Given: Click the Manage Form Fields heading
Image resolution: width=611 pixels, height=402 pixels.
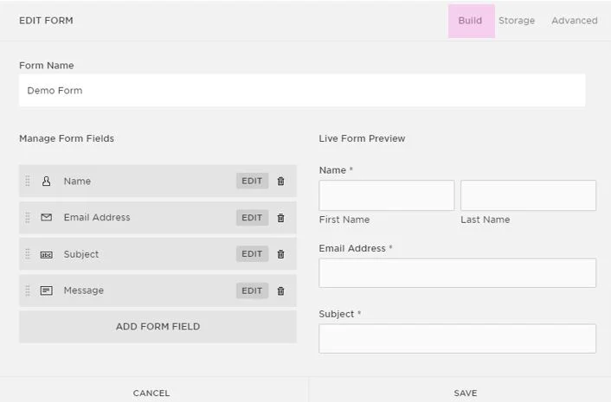Looking at the screenshot, I should (67, 138).
